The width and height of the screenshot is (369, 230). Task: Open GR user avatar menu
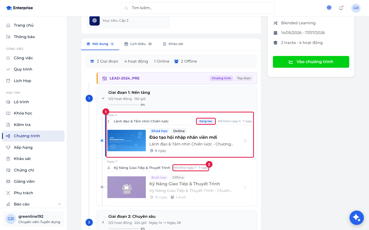point(356,8)
